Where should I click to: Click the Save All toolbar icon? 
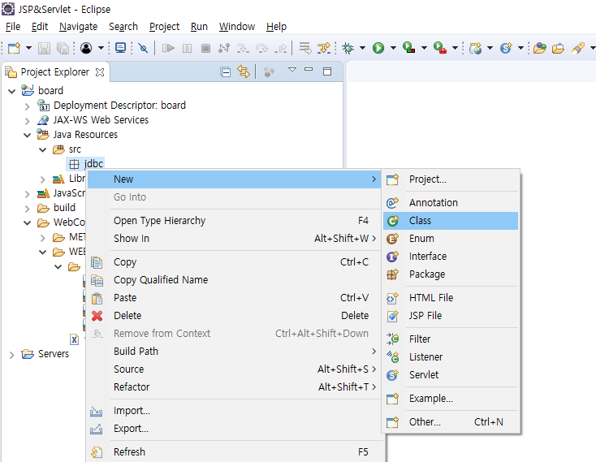pyautogui.click(x=63, y=48)
